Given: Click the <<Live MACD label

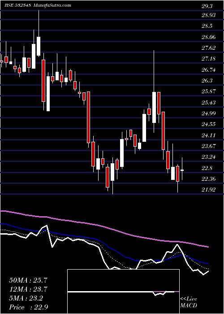Looking at the screenshot, I should tap(189, 302).
